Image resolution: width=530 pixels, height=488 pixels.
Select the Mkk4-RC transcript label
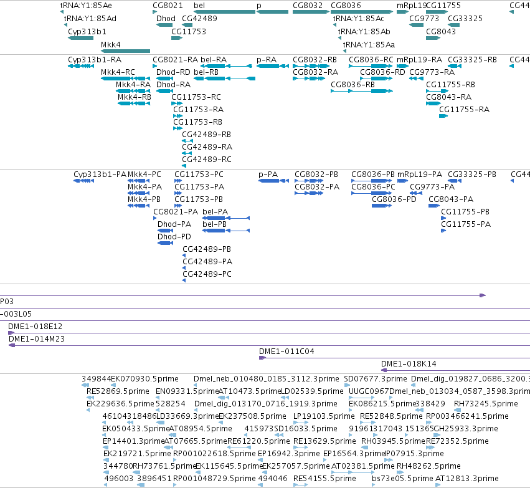118,72
